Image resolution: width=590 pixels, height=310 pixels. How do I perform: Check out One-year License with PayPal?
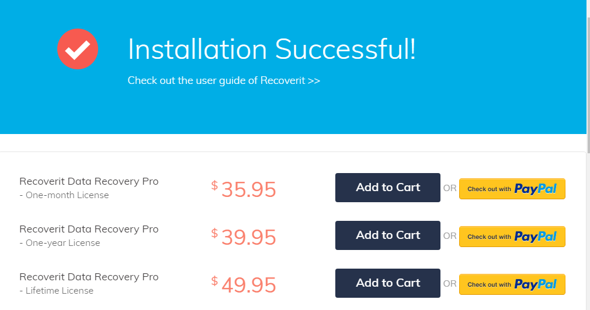pos(512,237)
